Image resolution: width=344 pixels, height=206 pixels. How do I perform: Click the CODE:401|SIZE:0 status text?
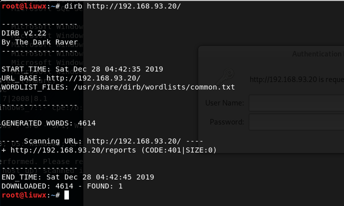[x=179, y=150]
